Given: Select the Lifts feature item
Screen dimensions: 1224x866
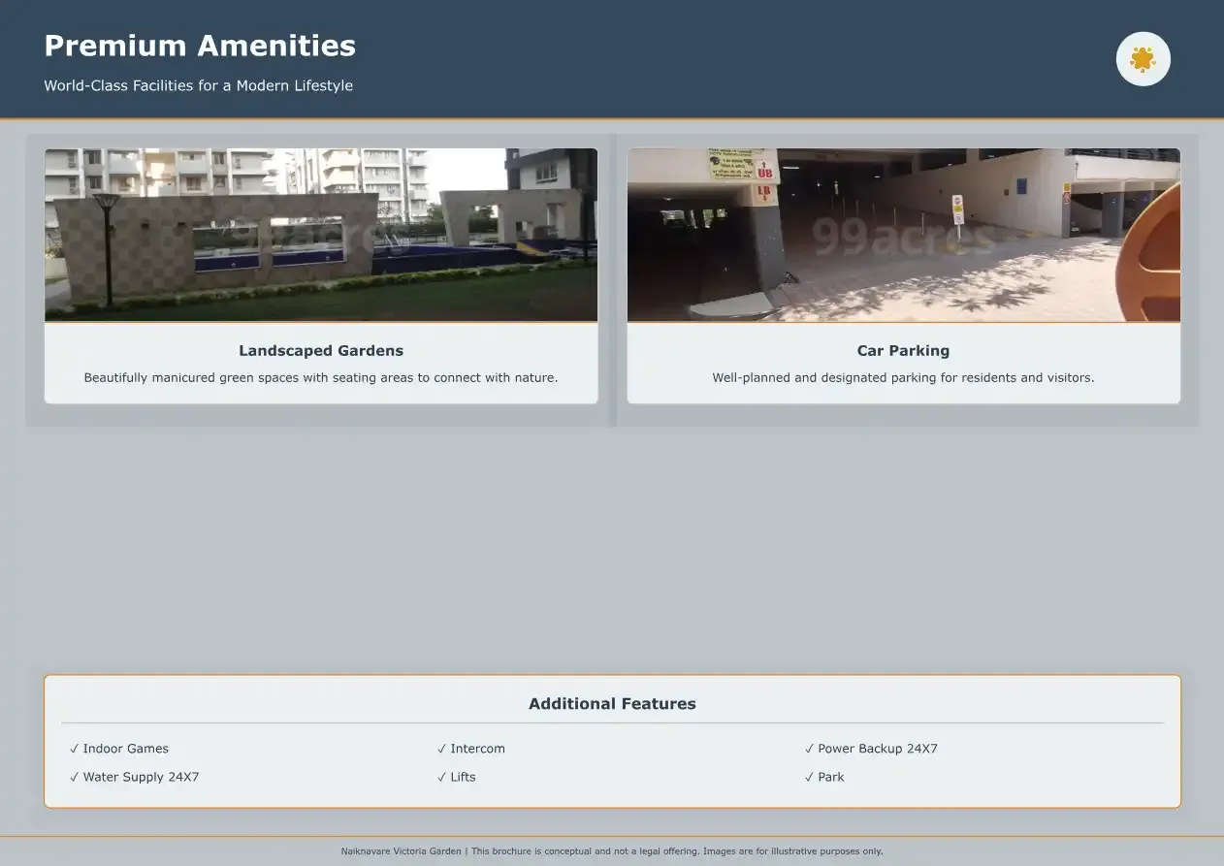Looking at the screenshot, I should point(463,777).
